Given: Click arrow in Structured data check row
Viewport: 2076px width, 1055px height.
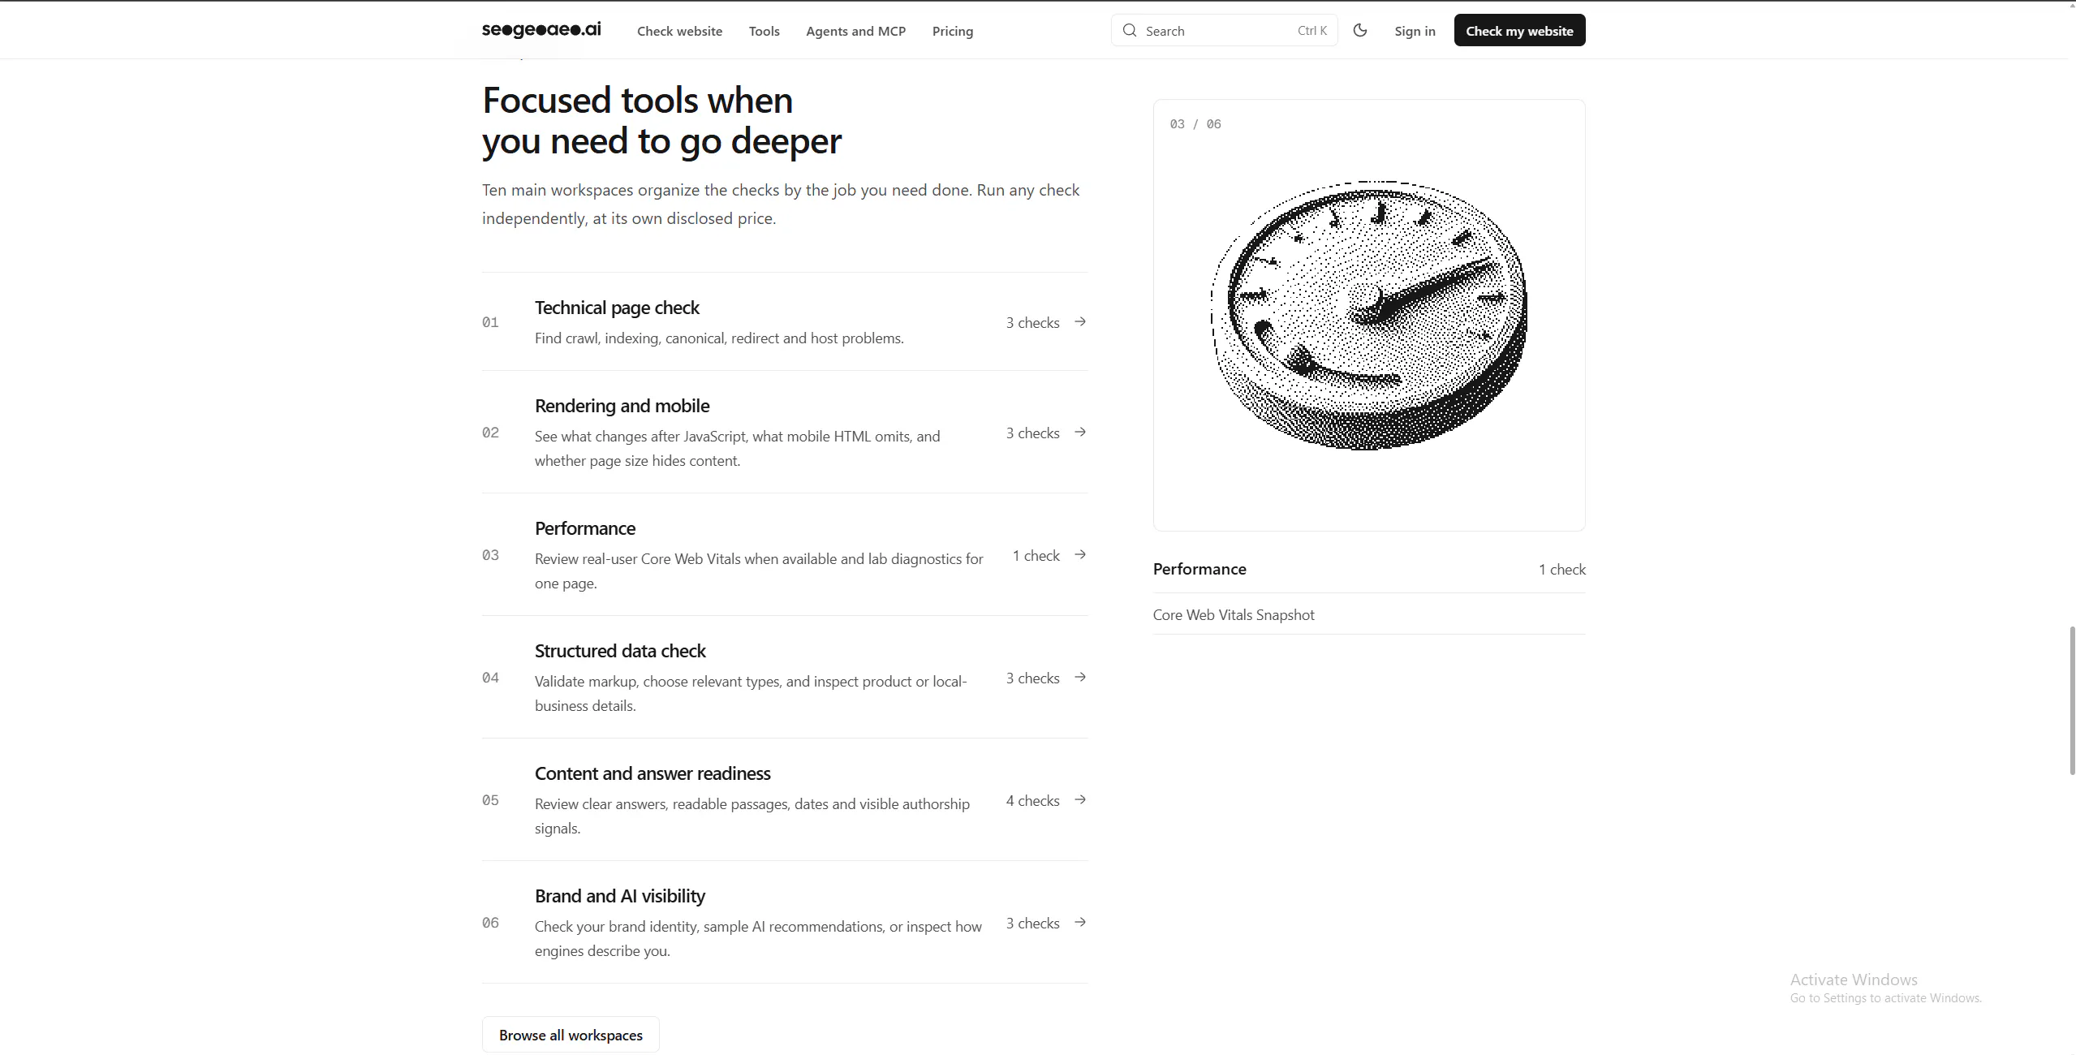Looking at the screenshot, I should 1080,677.
